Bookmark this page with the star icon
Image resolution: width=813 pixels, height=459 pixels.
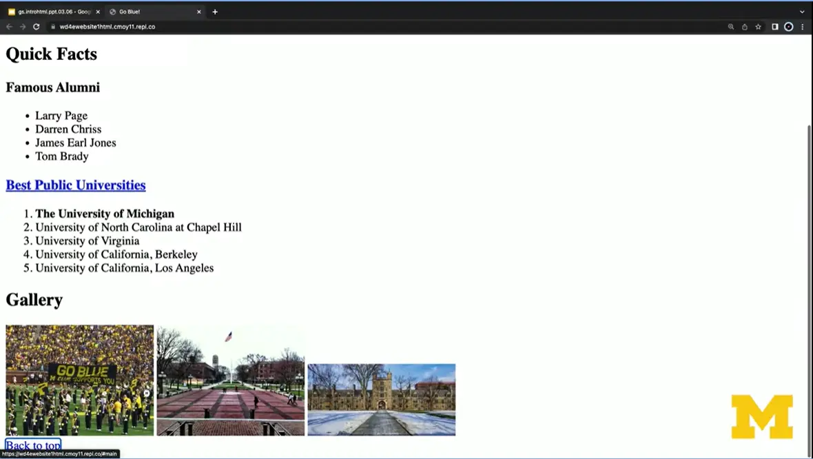click(758, 27)
